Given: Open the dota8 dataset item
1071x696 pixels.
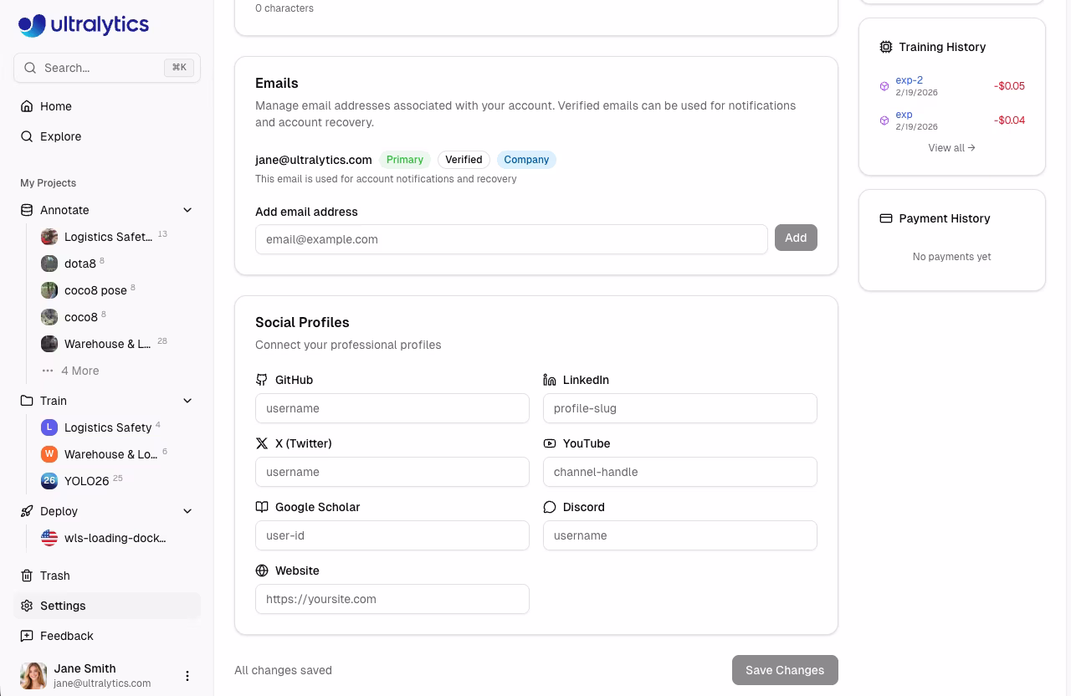Looking at the screenshot, I should tap(79, 264).
